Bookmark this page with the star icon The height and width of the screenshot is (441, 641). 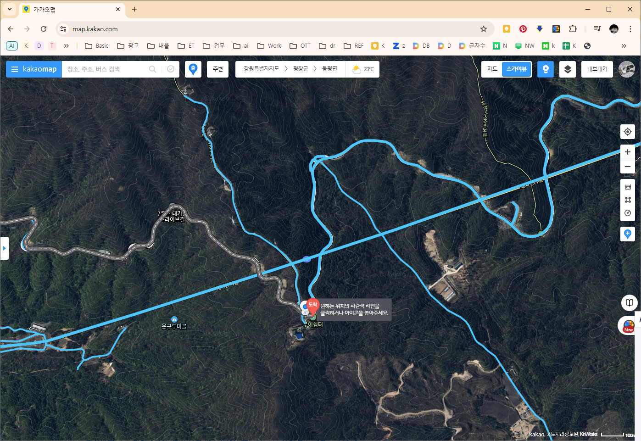(484, 29)
